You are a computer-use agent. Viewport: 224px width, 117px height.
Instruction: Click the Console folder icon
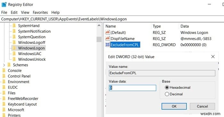4,71
